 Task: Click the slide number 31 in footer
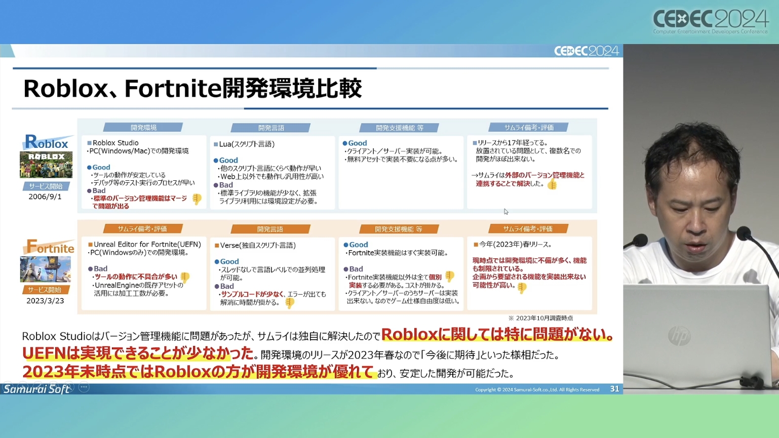pos(614,389)
